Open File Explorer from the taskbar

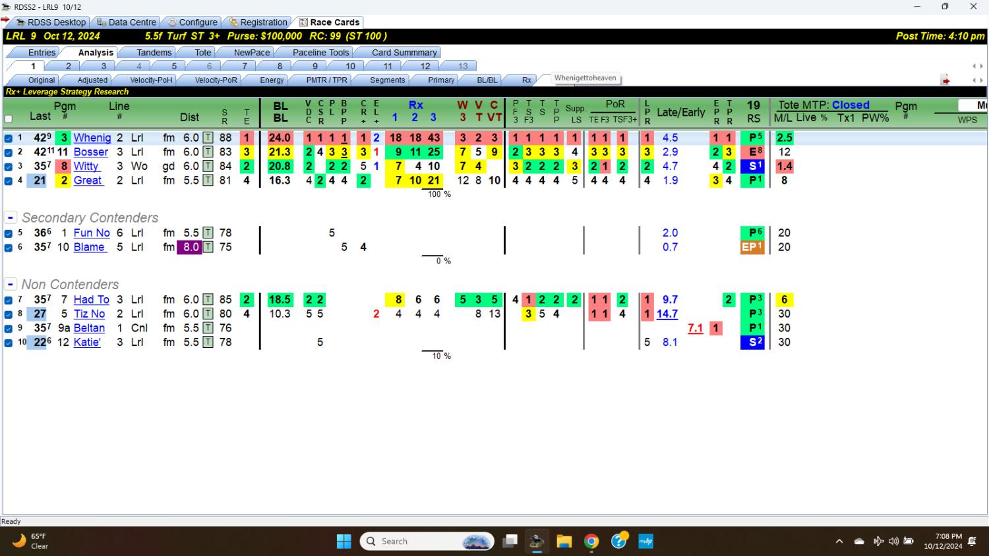(x=564, y=542)
